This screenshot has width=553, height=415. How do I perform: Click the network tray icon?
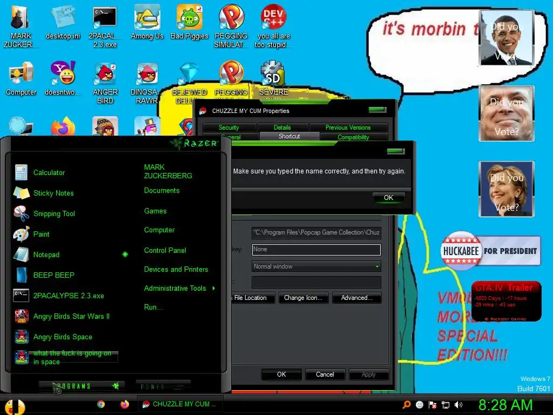pyautogui.click(x=446, y=405)
